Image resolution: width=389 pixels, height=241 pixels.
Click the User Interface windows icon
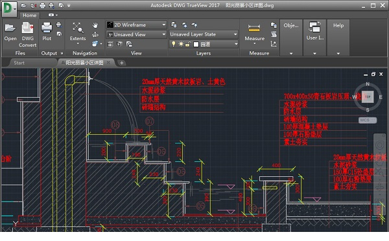[x=314, y=27]
